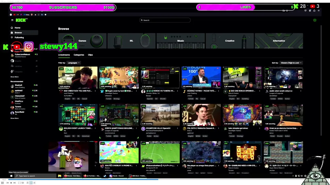Click the Red Dead Redemption II category text
330x185 pixels.
tap(155, 131)
